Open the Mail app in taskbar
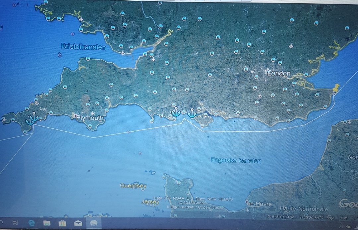Screen dimensions: 358x230 point(78,223)
